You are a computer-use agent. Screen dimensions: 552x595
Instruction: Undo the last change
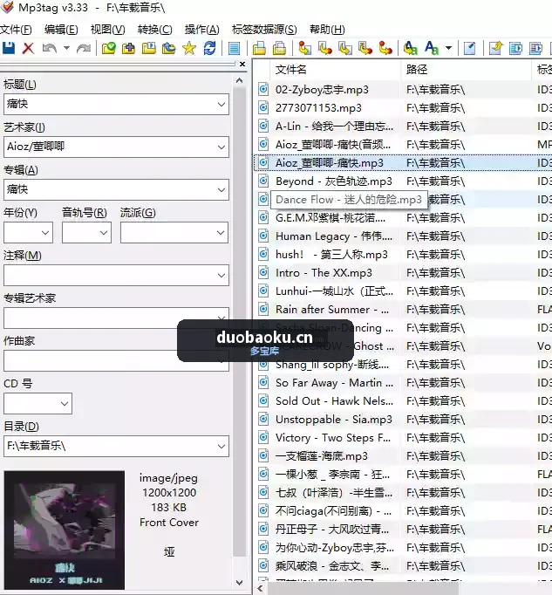click(x=50, y=48)
